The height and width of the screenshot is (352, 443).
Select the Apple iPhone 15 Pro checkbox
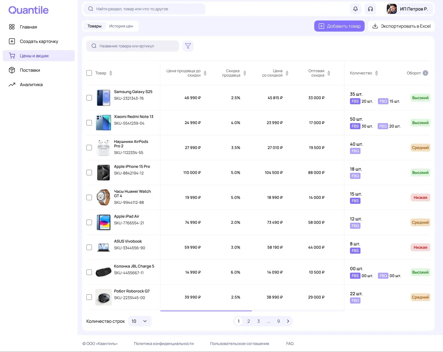tap(89, 173)
